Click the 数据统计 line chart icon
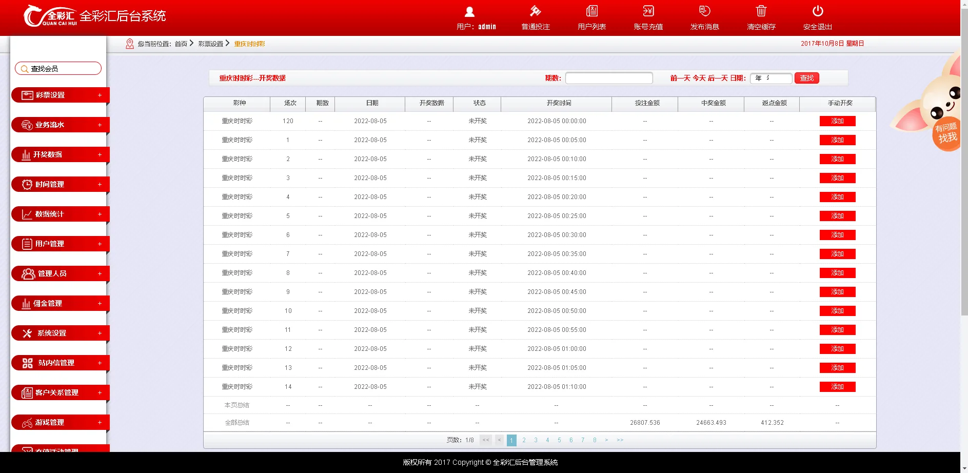 point(27,214)
